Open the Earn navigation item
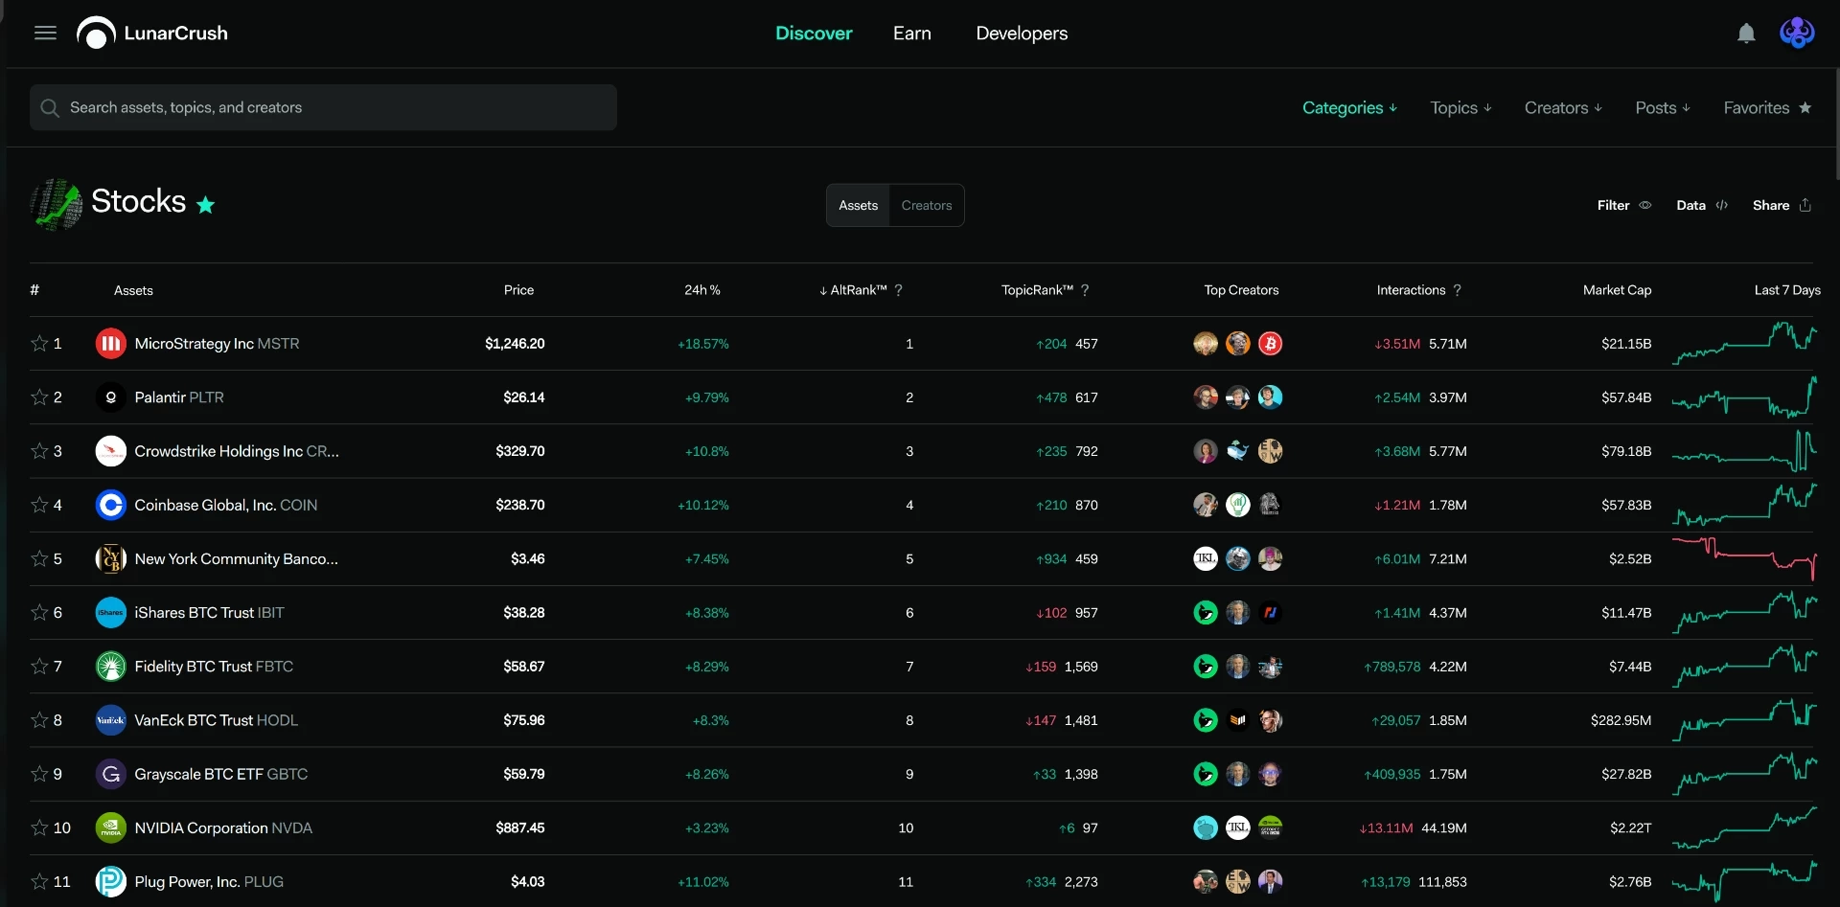Image resolution: width=1840 pixels, height=907 pixels. point(912,34)
